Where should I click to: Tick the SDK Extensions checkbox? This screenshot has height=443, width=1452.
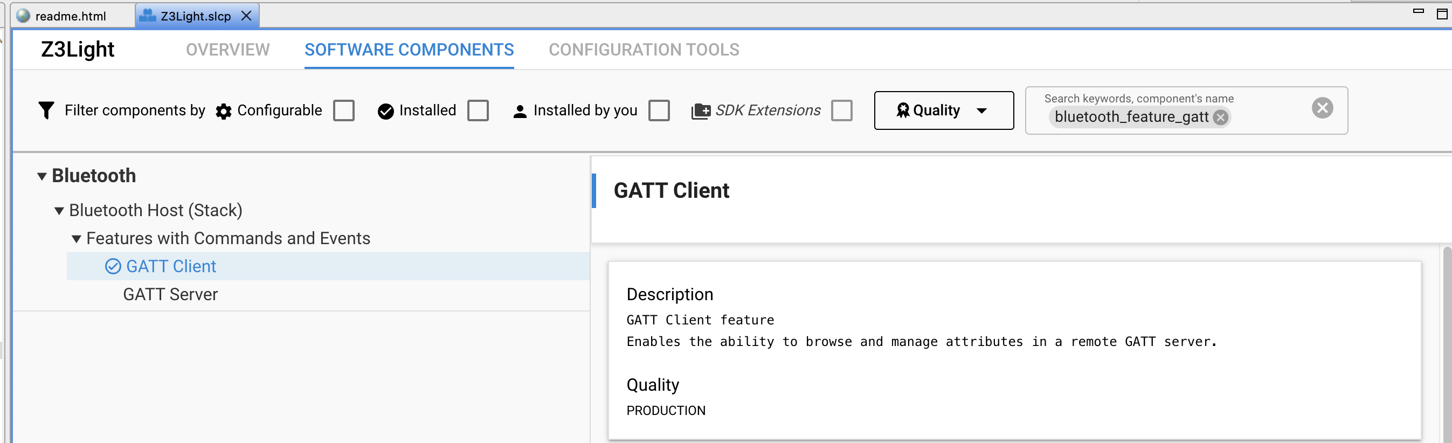tap(841, 110)
